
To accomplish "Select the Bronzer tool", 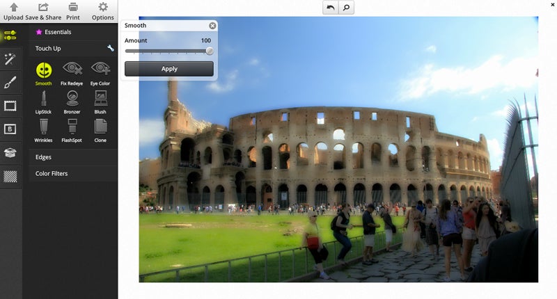I will pos(72,102).
